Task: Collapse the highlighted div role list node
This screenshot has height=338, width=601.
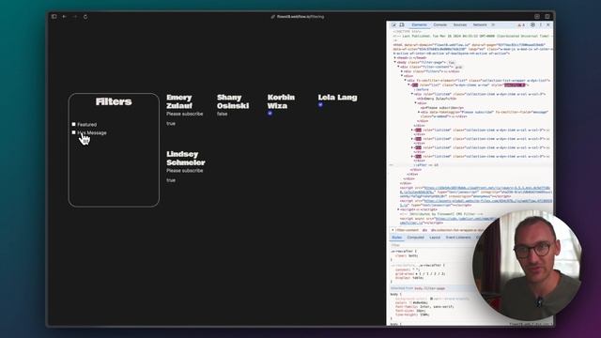Action: point(408,85)
